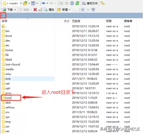
Task: Click the '/' current path bar
Action: point(71,15)
